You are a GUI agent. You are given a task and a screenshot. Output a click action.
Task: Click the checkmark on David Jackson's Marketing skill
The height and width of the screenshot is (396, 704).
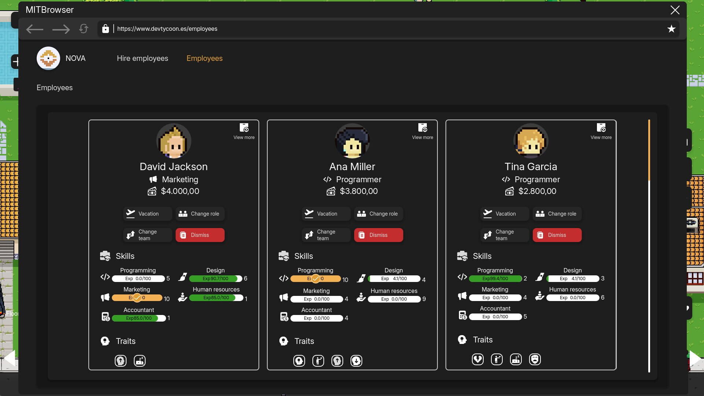pyautogui.click(x=137, y=297)
